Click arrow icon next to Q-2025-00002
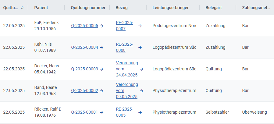 [102, 91]
